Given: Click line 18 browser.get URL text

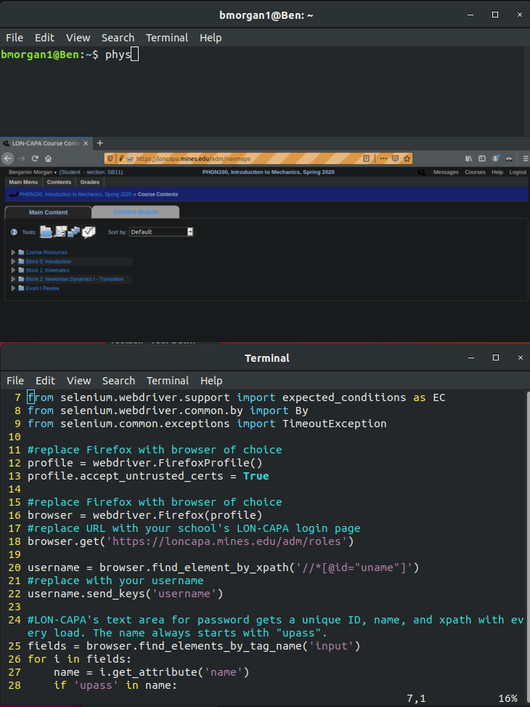Looking at the screenshot, I should point(191,541).
